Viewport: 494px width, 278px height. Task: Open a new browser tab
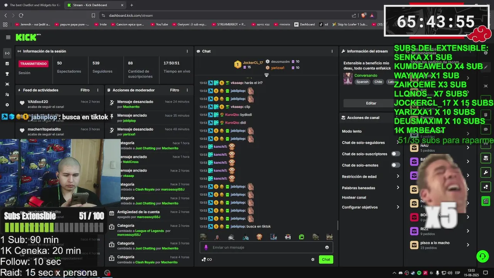pyautogui.click(x=132, y=5)
